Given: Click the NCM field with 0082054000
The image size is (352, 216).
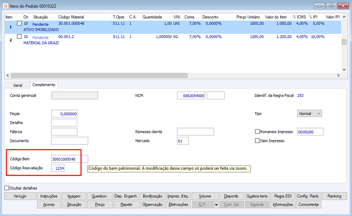Looking at the screenshot, I should point(191,95).
